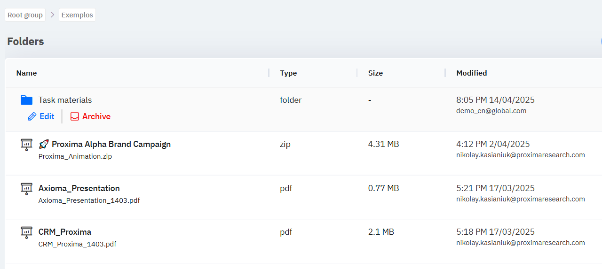This screenshot has height=269, width=602.
Task: Open the Task materials folder name
Action: [x=65, y=100]
